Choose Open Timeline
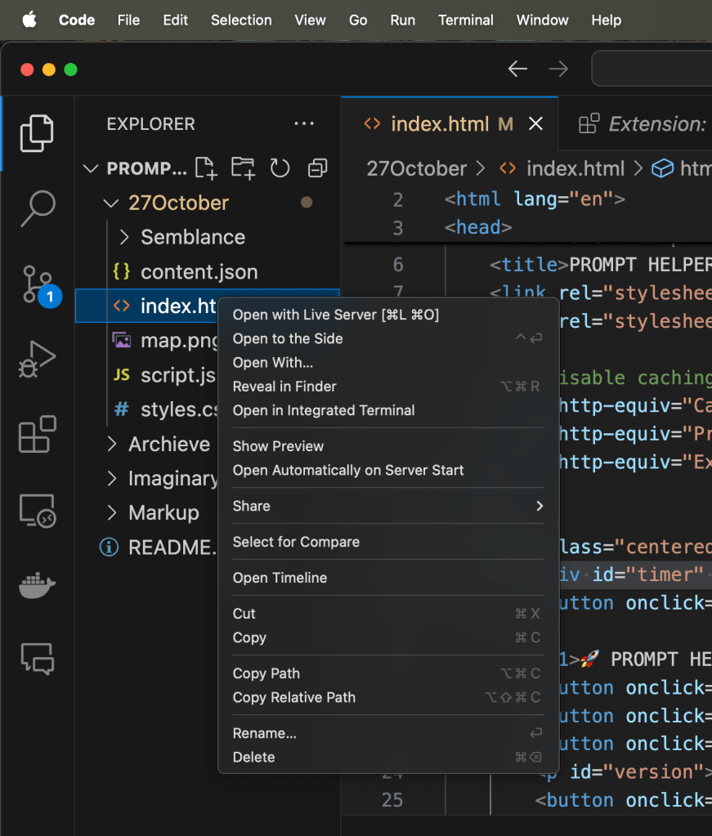The height and width of the screenshot is (836, 712). (x=388, y=578)
